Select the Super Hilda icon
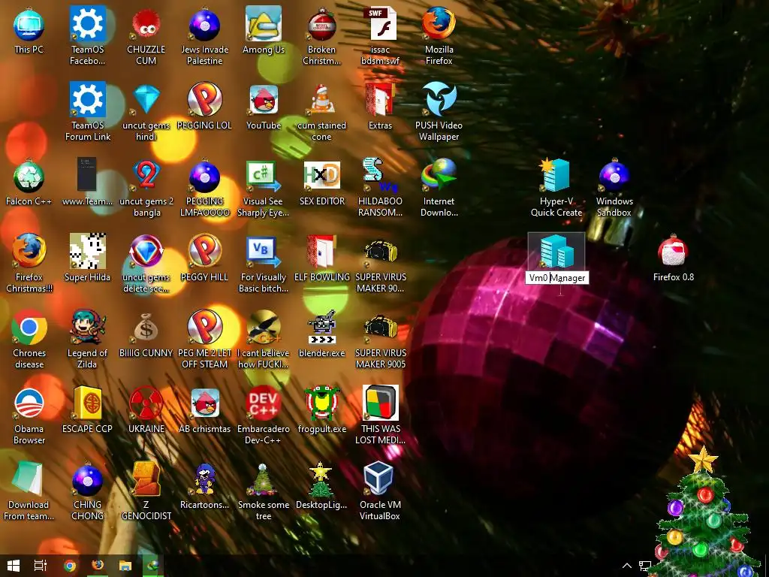The image size is (769, 577). click(x=87, y=251)
